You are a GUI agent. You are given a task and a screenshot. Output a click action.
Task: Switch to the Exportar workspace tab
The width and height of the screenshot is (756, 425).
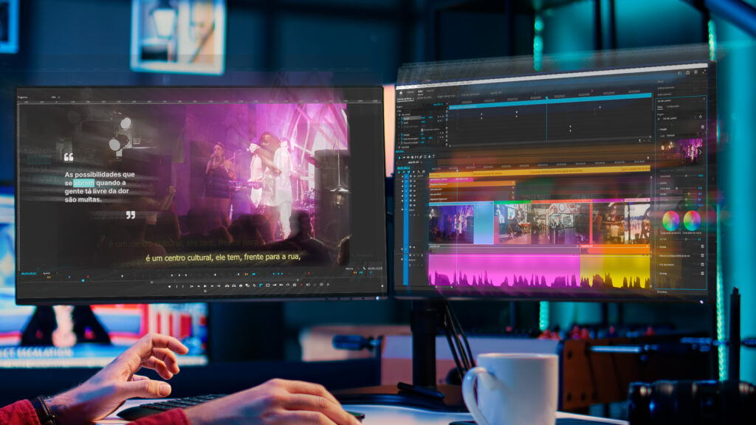(x=430, y=91)
